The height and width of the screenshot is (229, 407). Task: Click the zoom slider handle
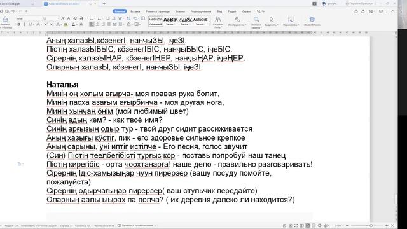click(371, 226)
